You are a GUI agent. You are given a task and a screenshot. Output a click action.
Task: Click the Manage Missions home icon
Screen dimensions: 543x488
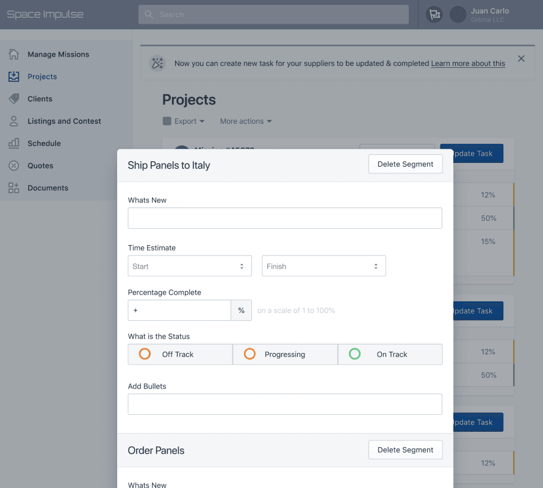tap(13, 54)
